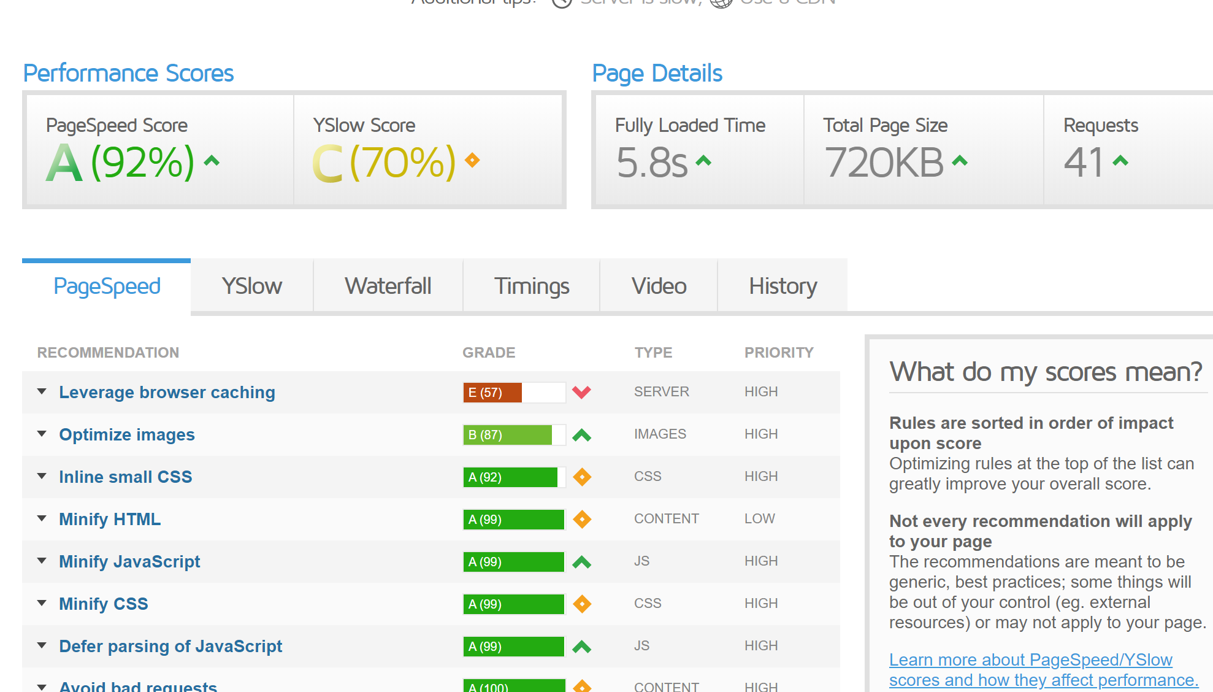Open the Minify HTML recommendation

[110, 519]
